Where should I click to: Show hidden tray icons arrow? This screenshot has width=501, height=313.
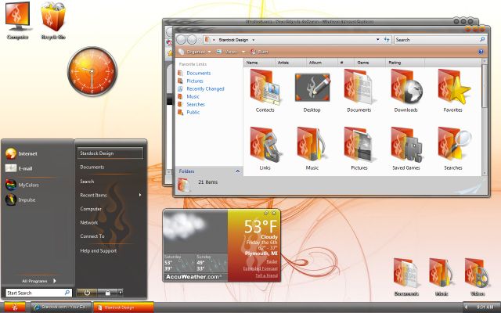click(x=467, y=308)
